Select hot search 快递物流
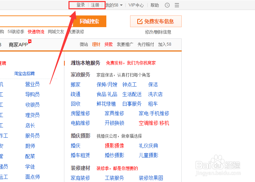 [36, 32]
